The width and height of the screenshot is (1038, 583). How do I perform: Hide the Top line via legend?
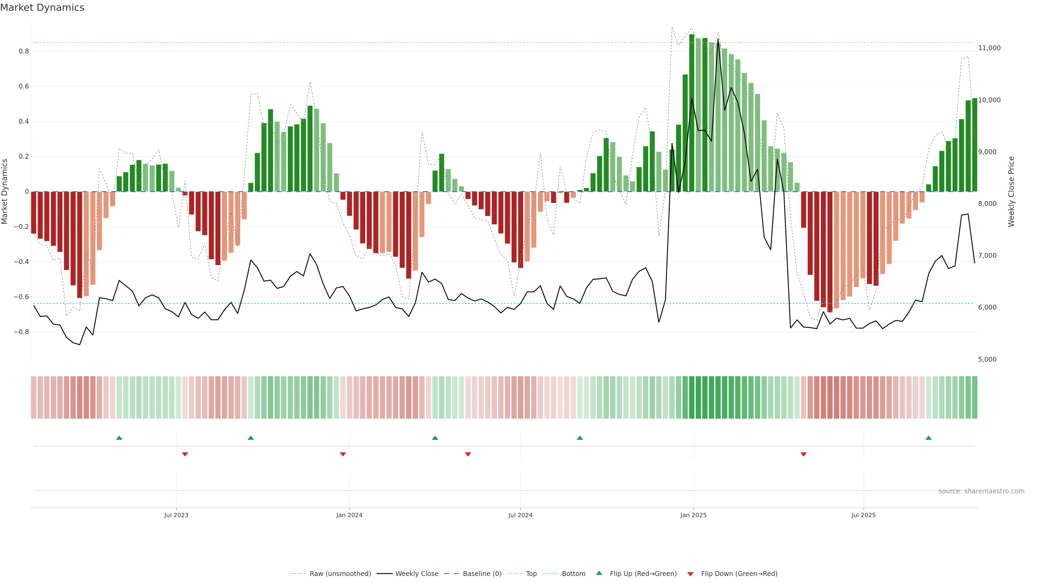tap(531, 574)
